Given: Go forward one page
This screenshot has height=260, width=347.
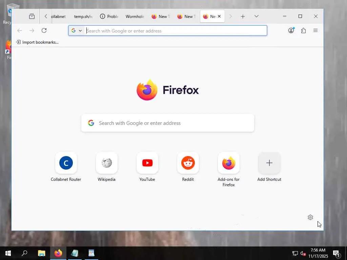Looking at the screenshot, I should [32, 30].
